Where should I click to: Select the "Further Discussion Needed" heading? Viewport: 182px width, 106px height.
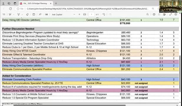click(18, 29)
